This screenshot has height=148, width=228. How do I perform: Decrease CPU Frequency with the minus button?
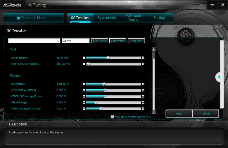(x=84, y=58)
